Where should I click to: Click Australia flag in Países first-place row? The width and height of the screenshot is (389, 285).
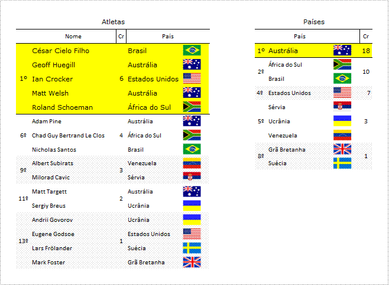(342, 50)
